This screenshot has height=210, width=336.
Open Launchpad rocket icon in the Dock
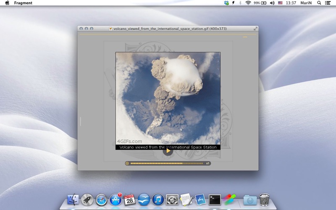[87, 200]
